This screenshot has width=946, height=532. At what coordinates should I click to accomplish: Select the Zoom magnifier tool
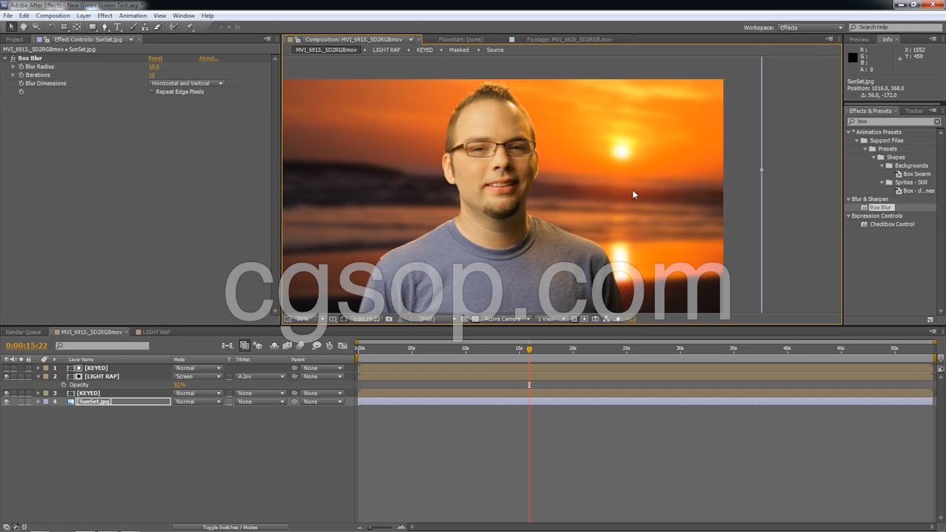(x=36, y=27)
